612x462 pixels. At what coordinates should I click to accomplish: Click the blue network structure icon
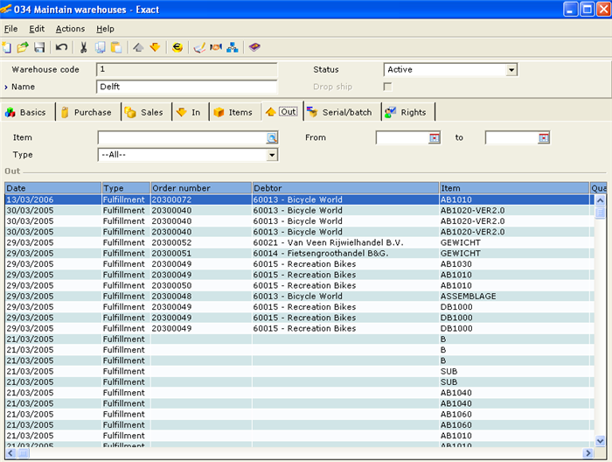coord(233,47)
